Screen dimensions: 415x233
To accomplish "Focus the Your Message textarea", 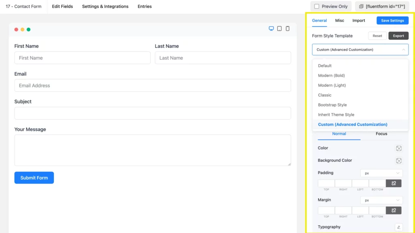I will pyautogui.click(x=153, y=150).
